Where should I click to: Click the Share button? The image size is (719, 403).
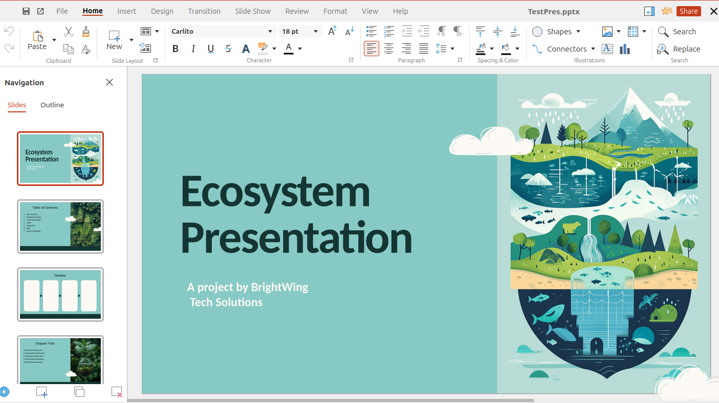point(688,11)
